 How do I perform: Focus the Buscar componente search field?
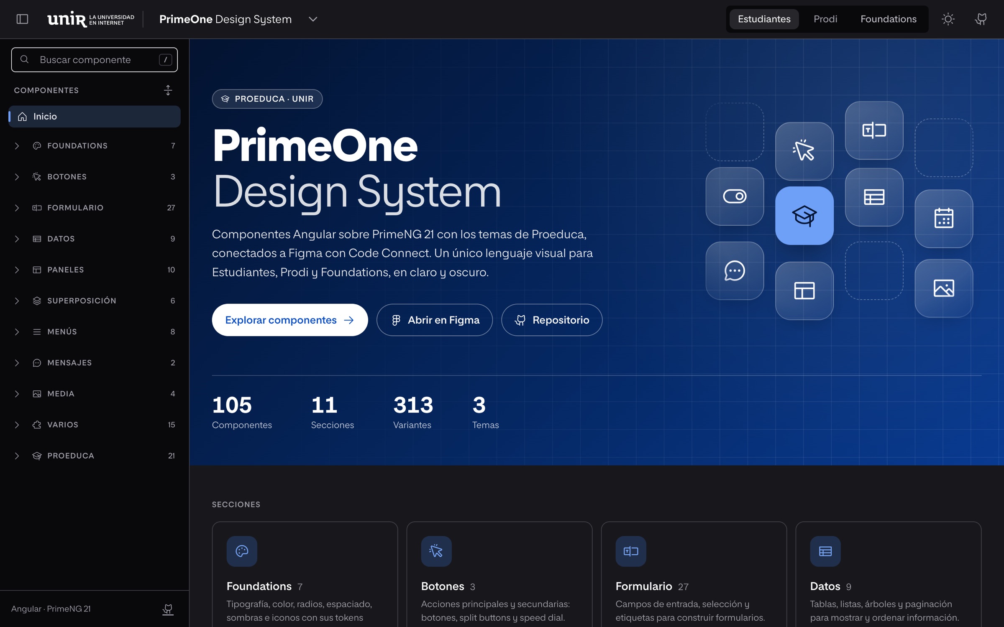(x=95, y=60)
